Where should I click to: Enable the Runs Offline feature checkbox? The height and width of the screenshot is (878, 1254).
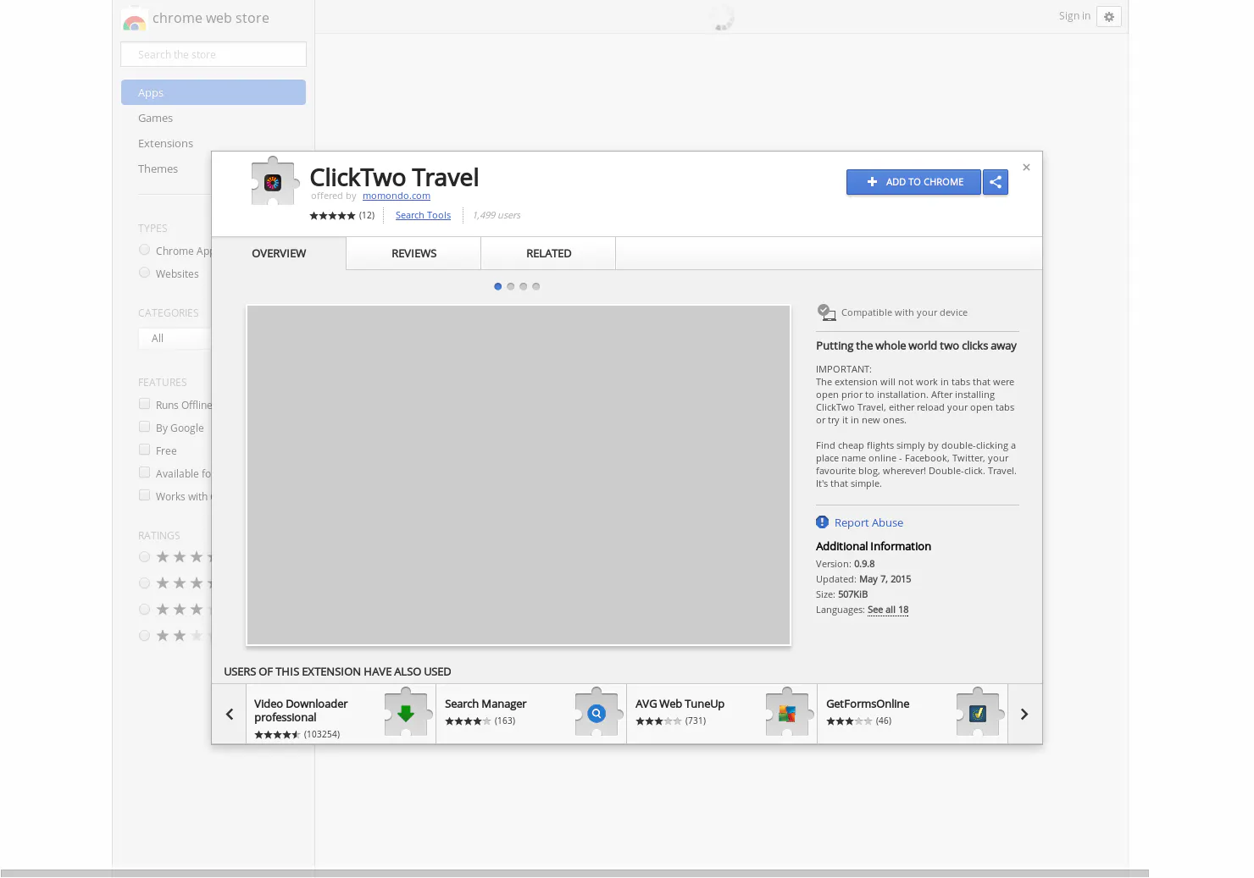pos(144,404)
